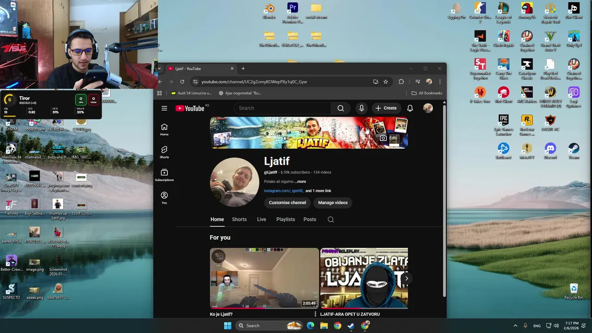Screen dimensions: 592x333
Task: Click the magnifier search button in YouTube
Action: point(341,108)
